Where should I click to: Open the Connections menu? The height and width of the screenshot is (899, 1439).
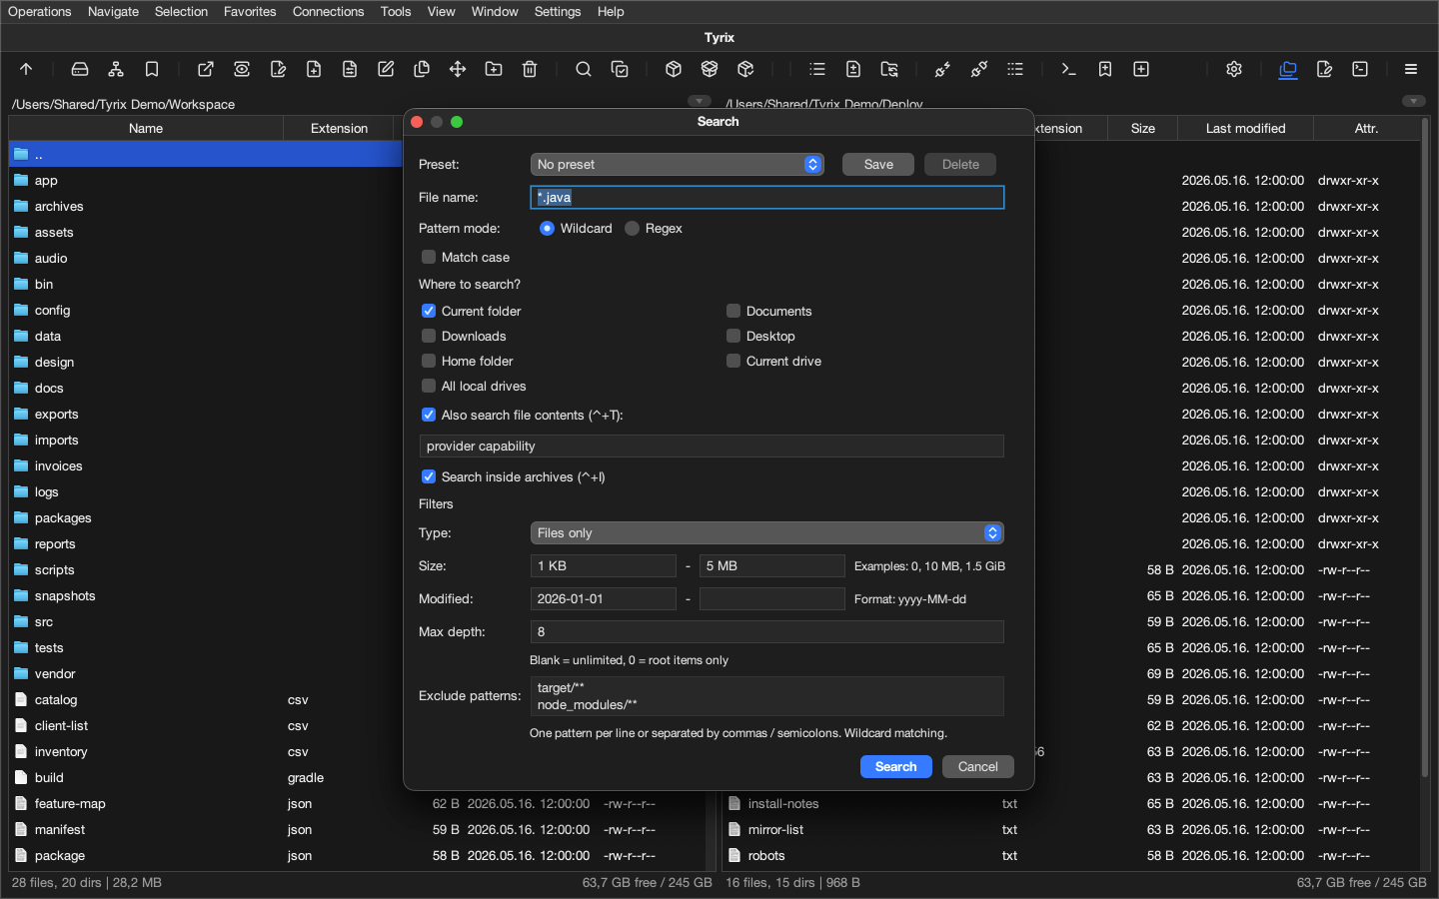click(328, 12)
